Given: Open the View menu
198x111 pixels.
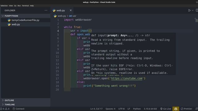Looking at the screenshot, I should [x=11, y=6].
